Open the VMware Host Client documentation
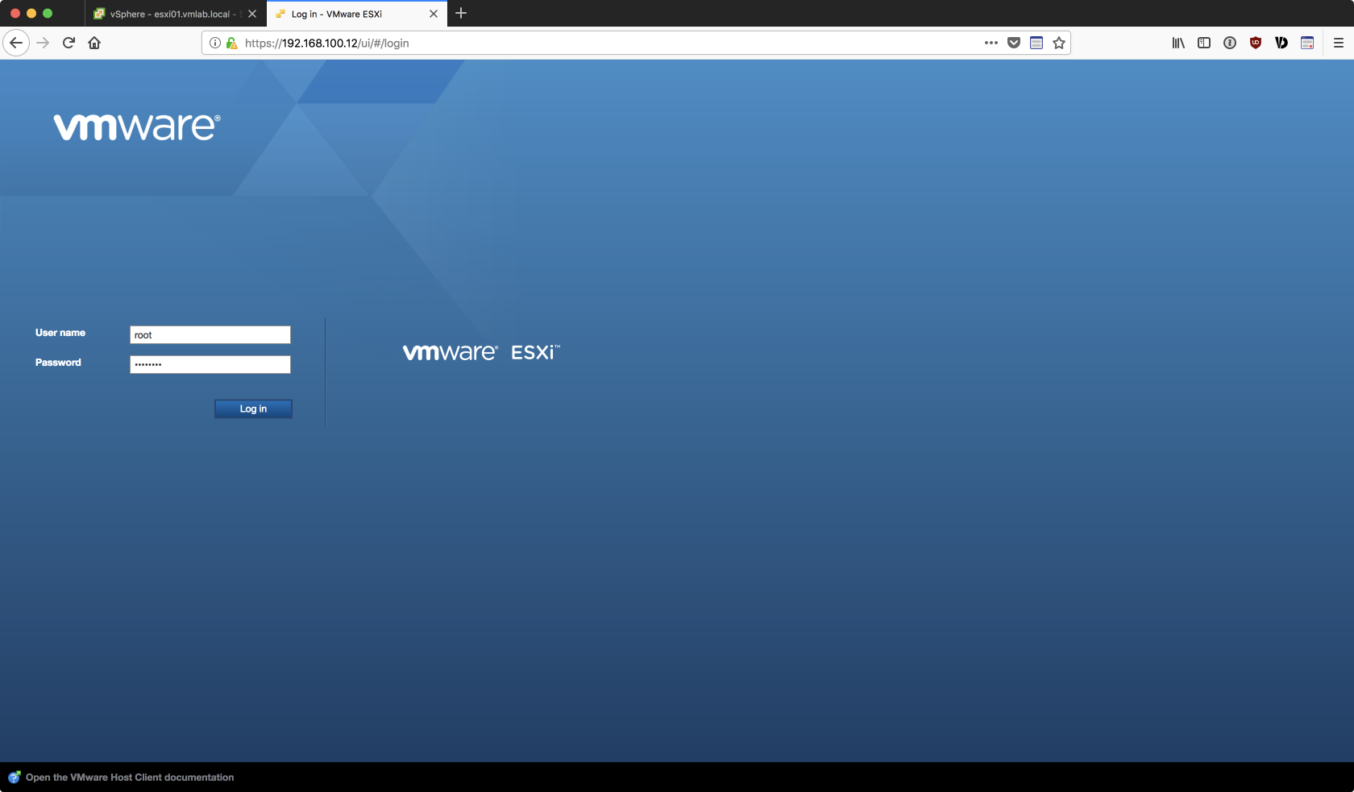The image size is (1354, 792). coord(129,777)
